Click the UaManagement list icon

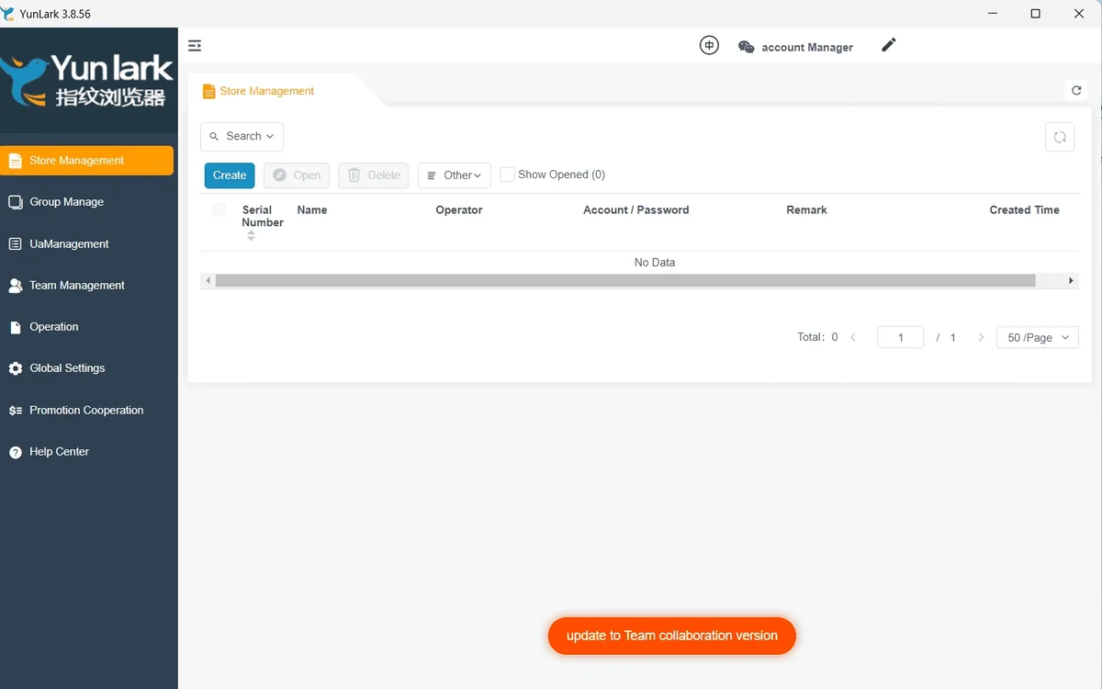15,244
